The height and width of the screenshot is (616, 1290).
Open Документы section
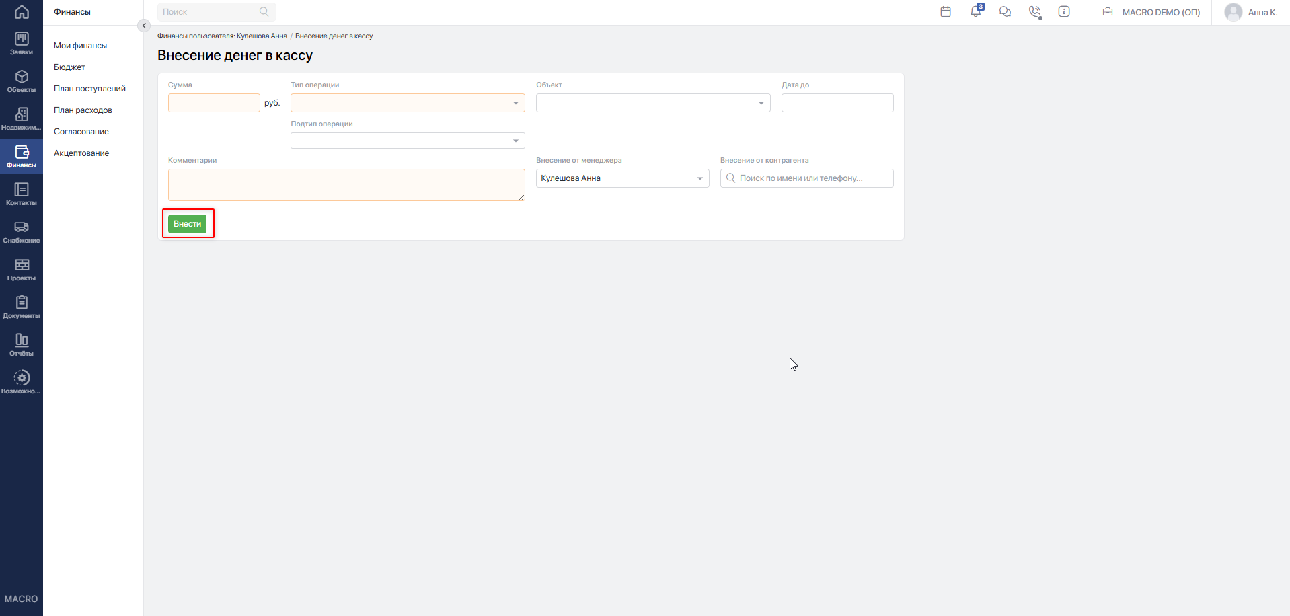click(22, 307)
